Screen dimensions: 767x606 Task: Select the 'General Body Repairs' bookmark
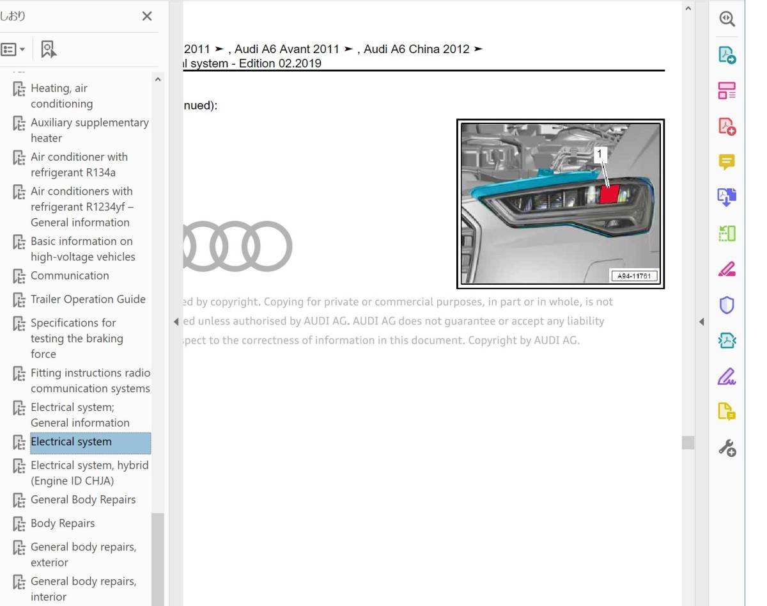pos(83,500)
